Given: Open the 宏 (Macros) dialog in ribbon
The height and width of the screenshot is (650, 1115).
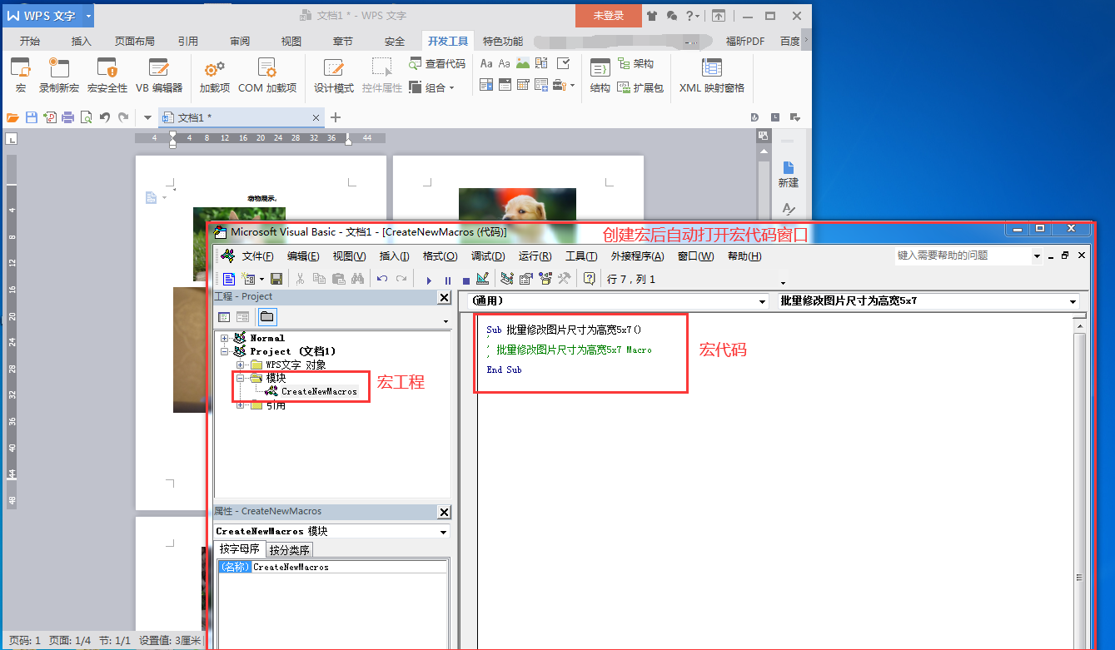Looking at the screenshot, I should [21, 76].
